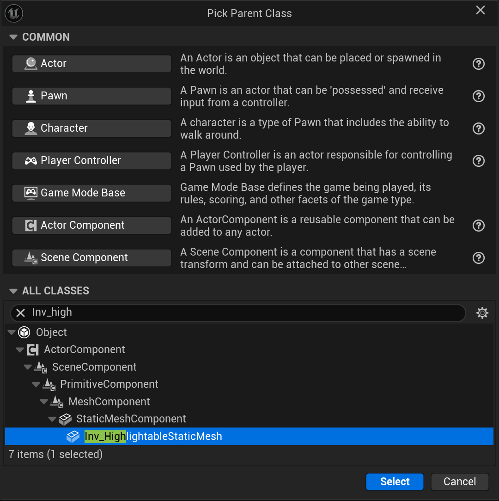Open help for Scene Component class
Screen dimensions: 499x501
point(479,258)
